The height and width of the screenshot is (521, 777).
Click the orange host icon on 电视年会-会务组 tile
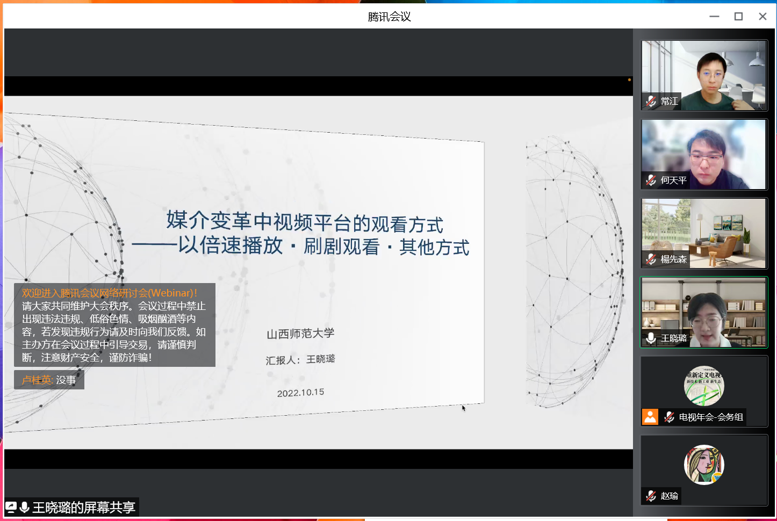650,417
